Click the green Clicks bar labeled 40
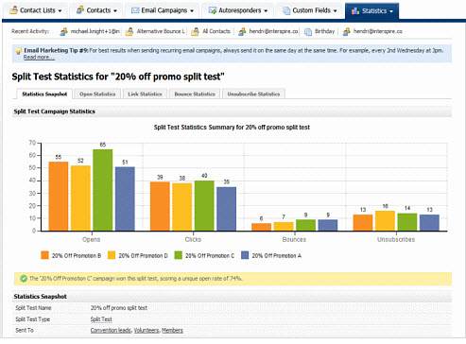 204,206
